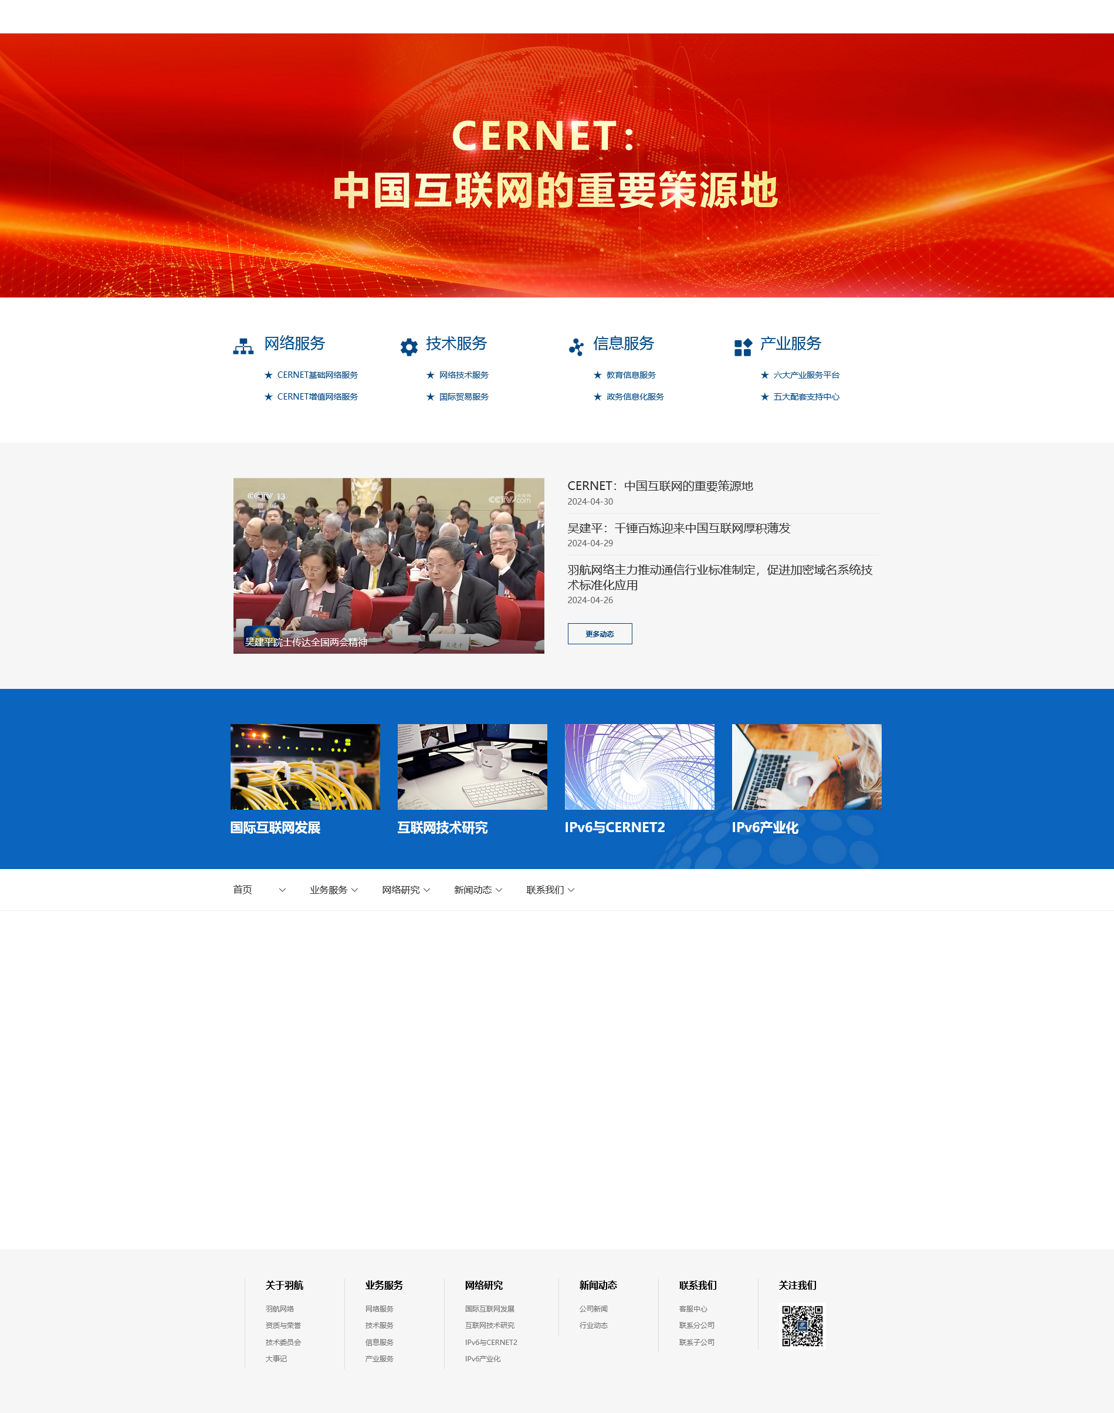Open footer link 联系子公司
The width and height of the screenshot is (1114, 1413).
[696, 1342]
